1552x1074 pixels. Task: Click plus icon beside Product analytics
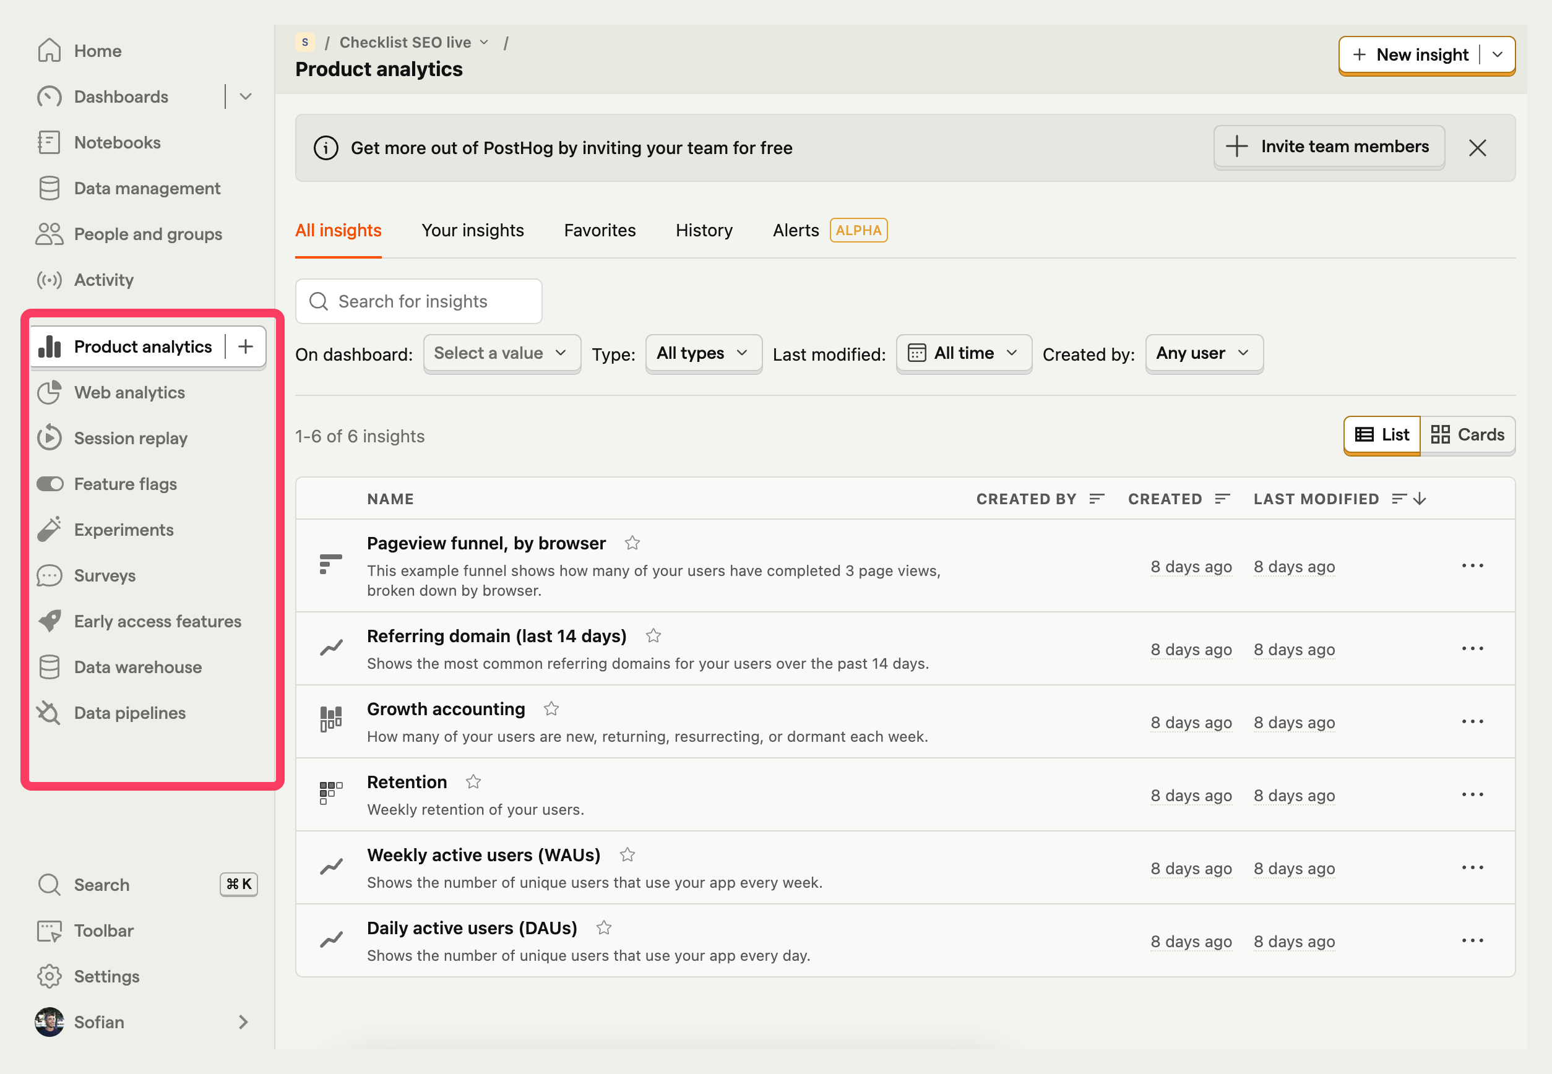click(x=246, y=346)
